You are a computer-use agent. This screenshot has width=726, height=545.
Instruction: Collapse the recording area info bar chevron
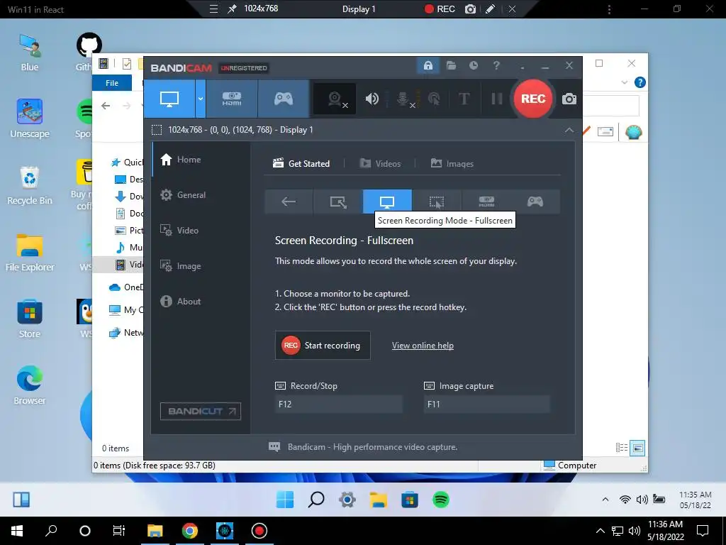569,131
